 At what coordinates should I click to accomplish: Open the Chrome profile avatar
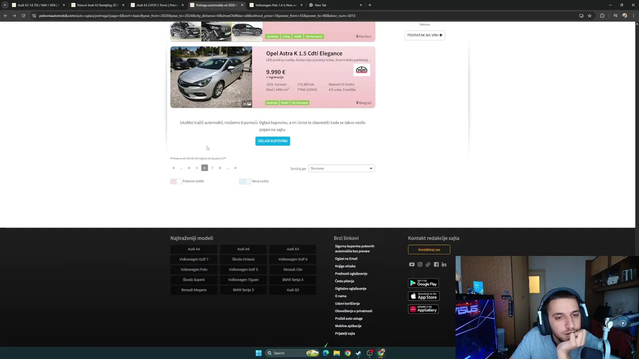[625, 15]
